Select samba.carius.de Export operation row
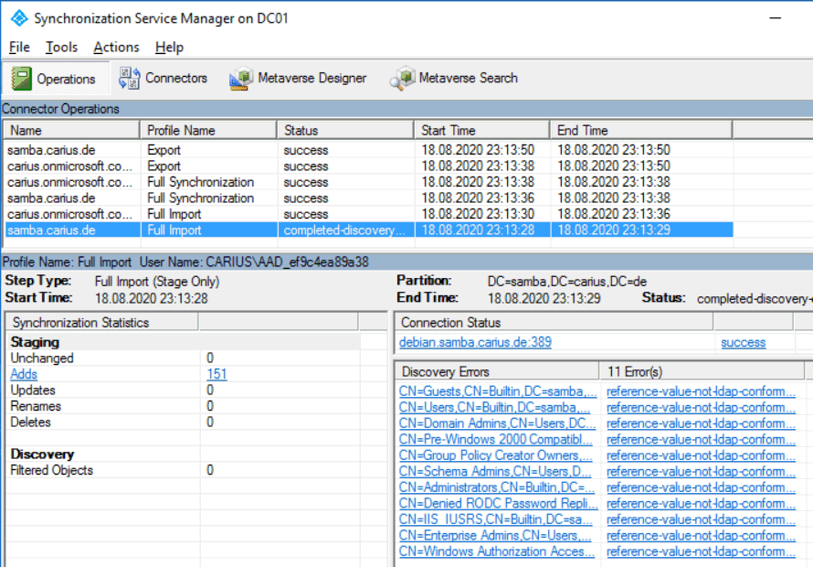813x567 pixels. 369,150
